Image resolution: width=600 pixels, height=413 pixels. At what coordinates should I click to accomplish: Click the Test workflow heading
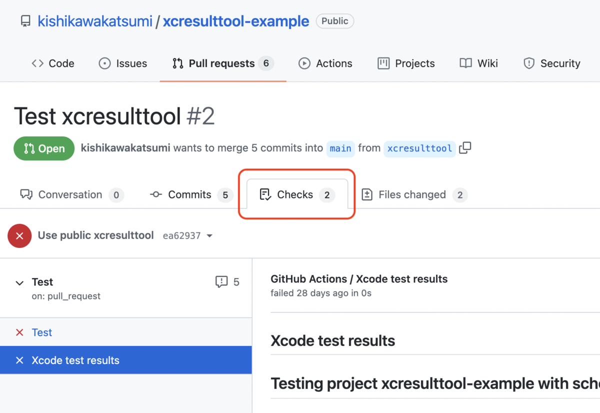pyautogui.click(x=42, y=282)
